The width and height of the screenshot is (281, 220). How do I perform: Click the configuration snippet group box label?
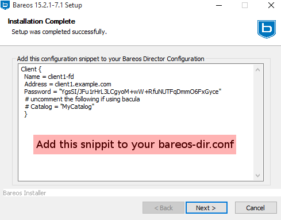tap(110, 59)
